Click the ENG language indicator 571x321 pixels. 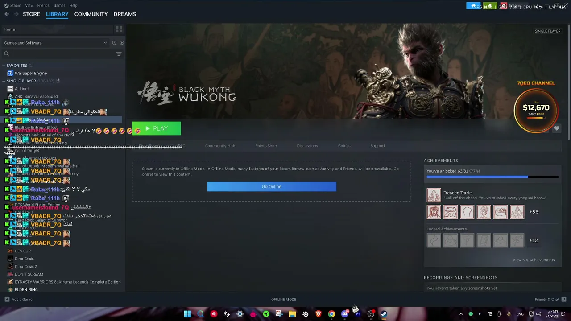pos(520,314)
